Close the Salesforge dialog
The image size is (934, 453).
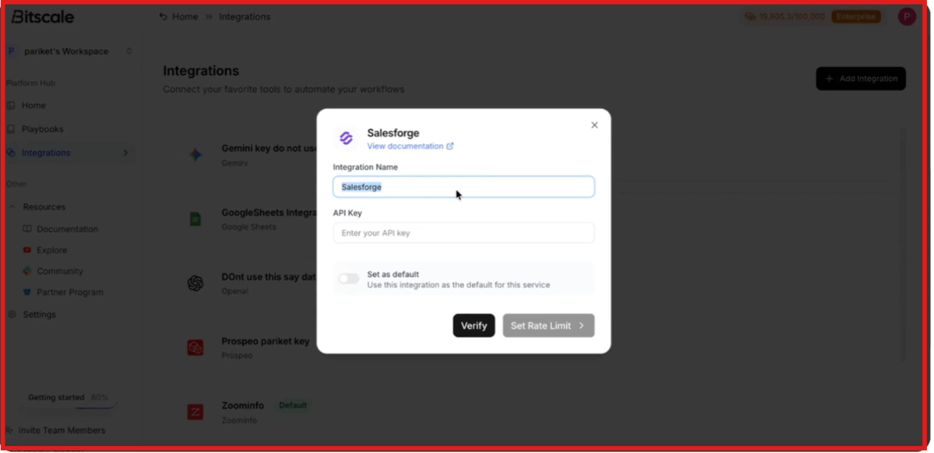tap(594, 125)
